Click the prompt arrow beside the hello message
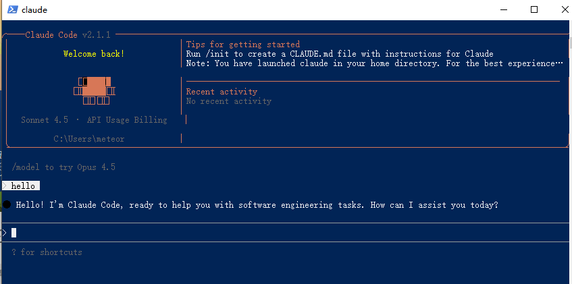 coord(5,186)
